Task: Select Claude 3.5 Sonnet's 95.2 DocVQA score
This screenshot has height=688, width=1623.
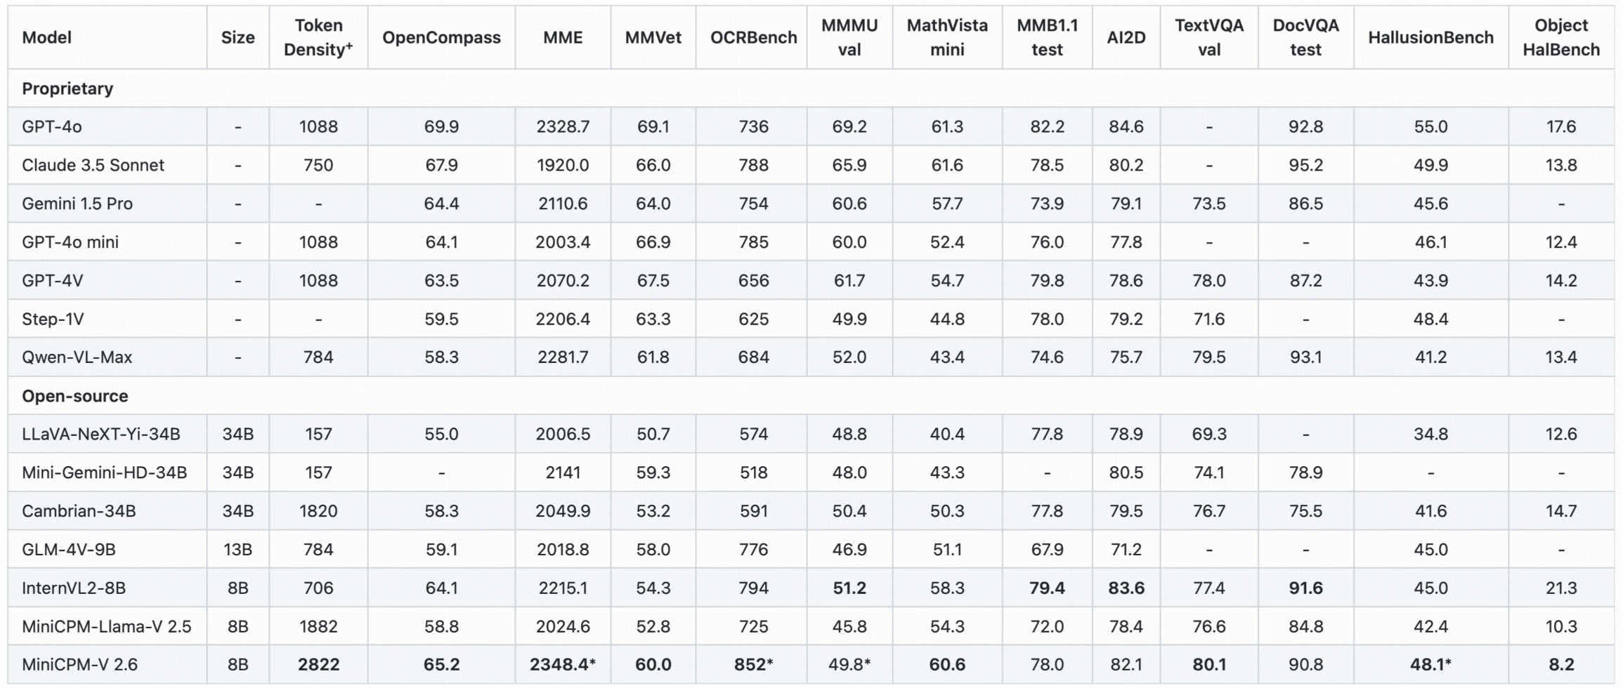Action: (x=1305, y=165)
